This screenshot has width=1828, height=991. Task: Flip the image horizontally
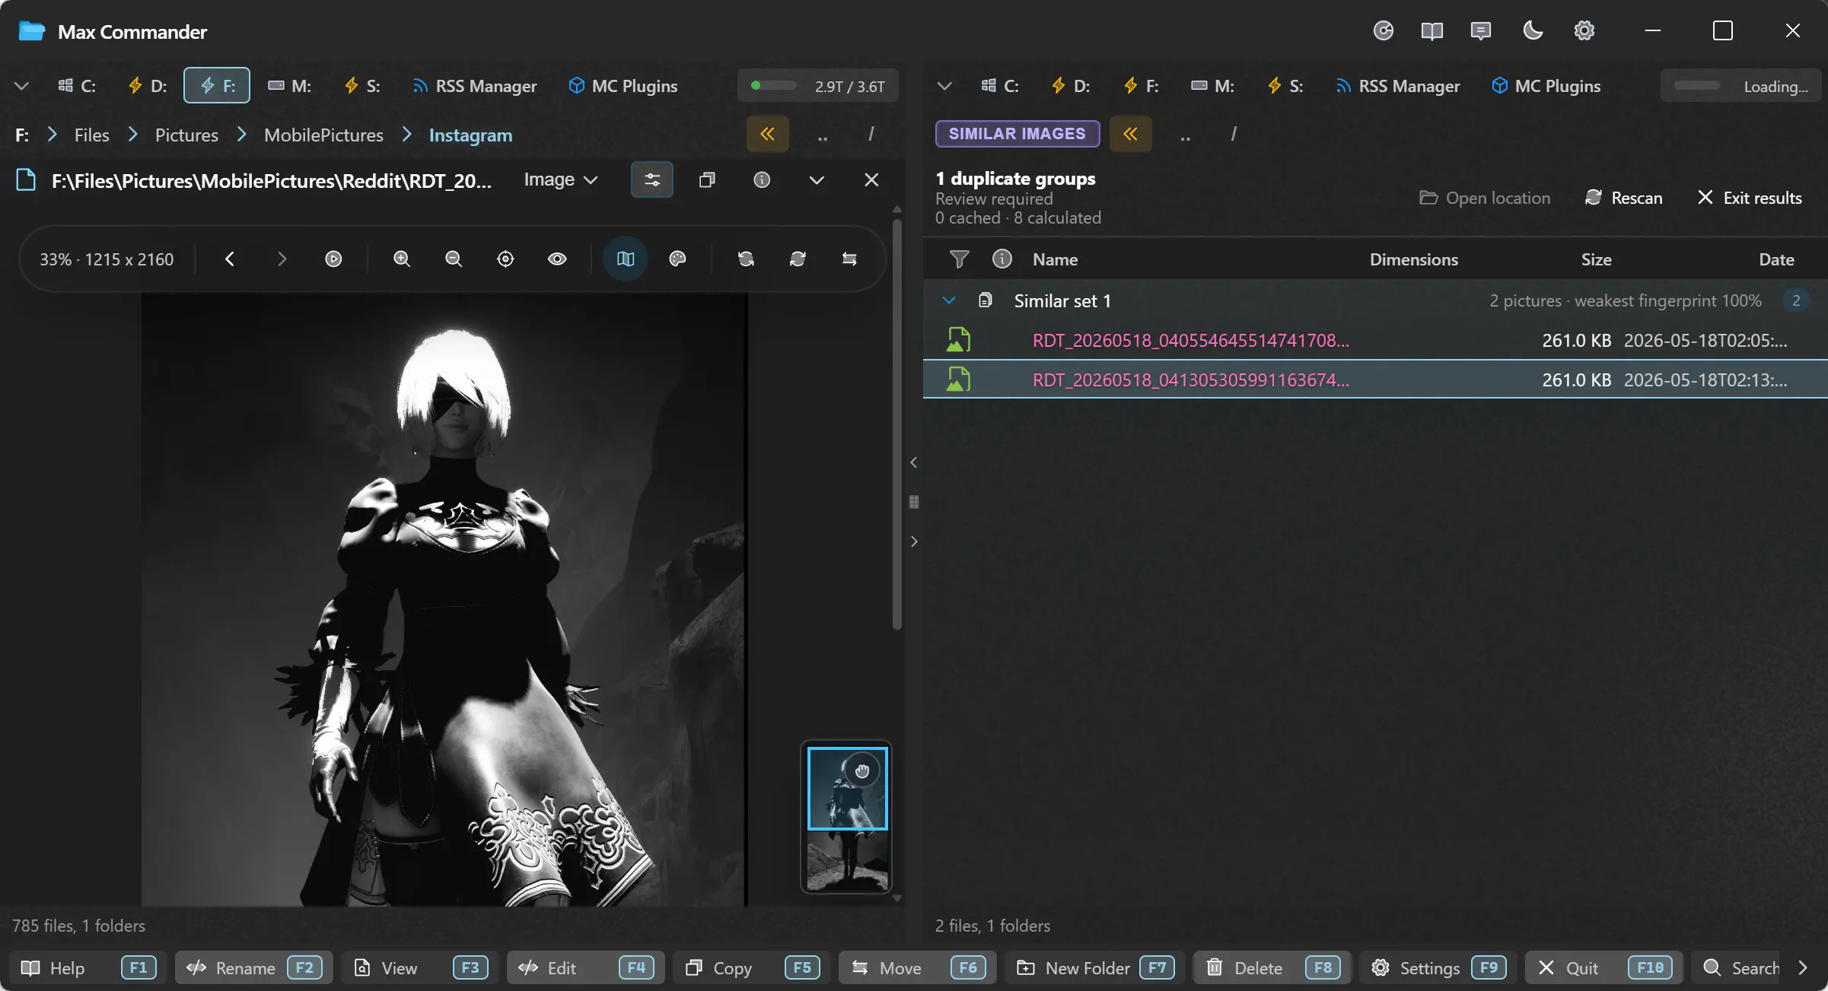(849, 259)
